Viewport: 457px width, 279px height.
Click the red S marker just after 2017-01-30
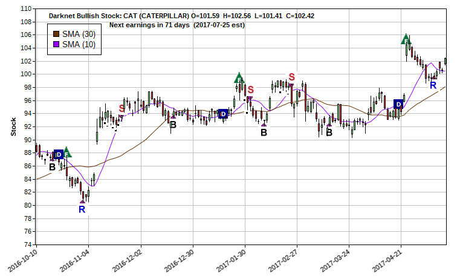click(x=251, y=90)
